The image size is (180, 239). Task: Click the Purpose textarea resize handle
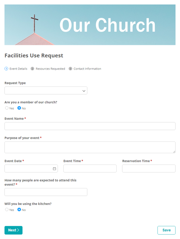coord(174,152)
